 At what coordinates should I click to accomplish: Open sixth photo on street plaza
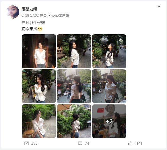click(x=109, y=86)
